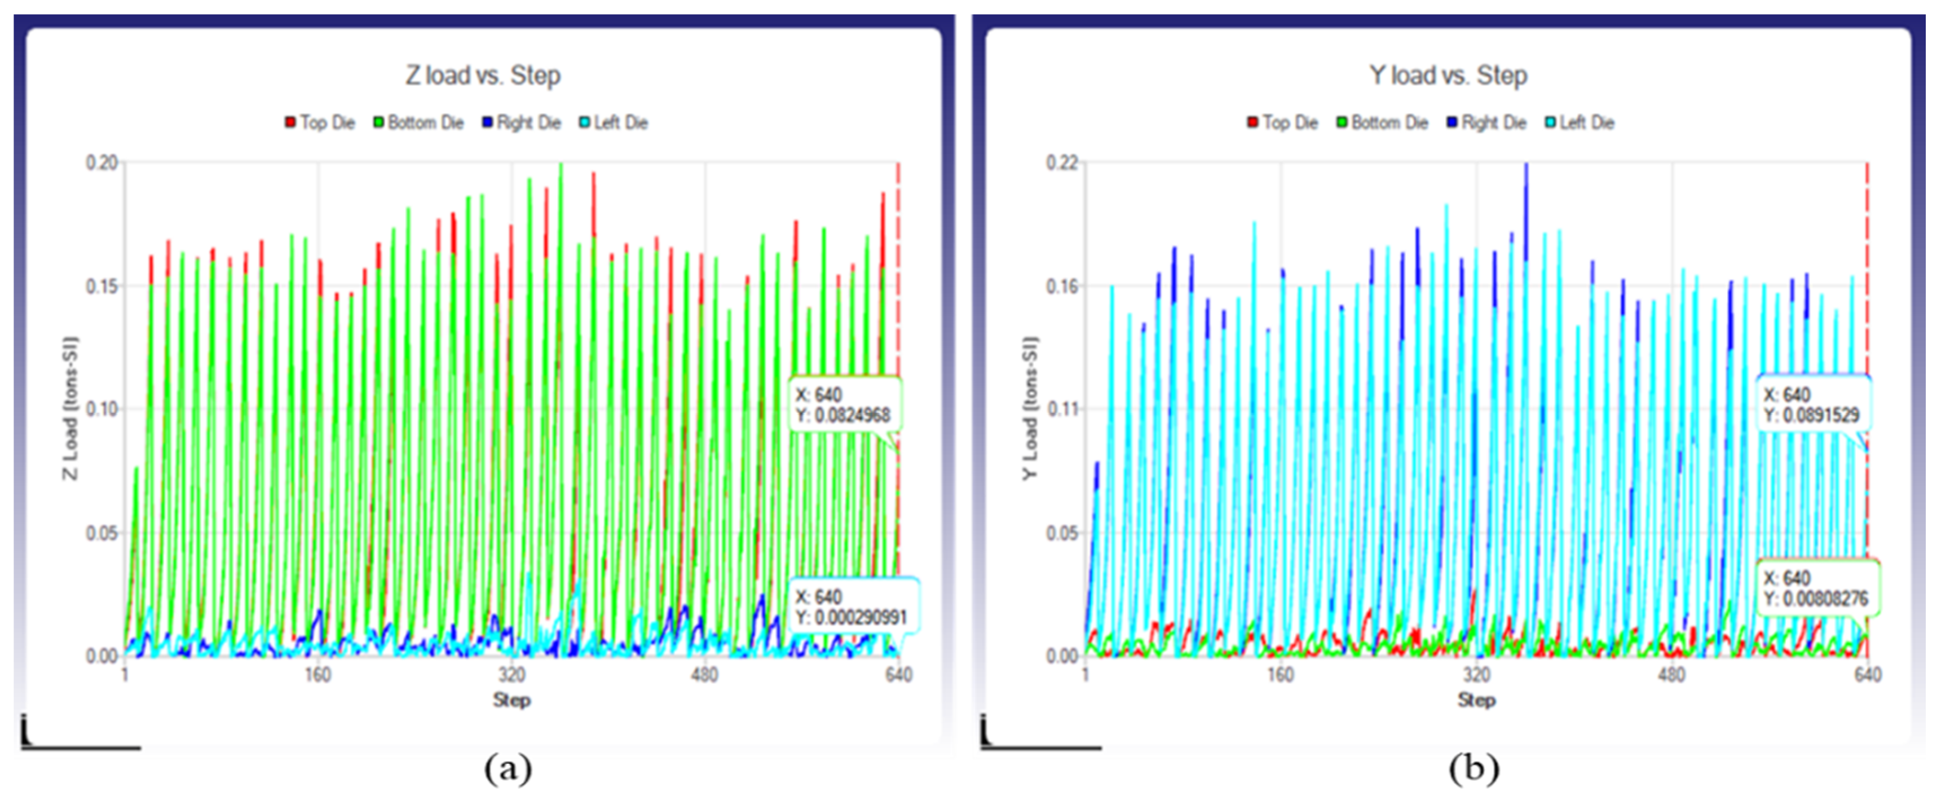Screen dimensions: 1941x796
Task: Click the red Top Die swatch in Y load legend
Action: pos(1252,122)
